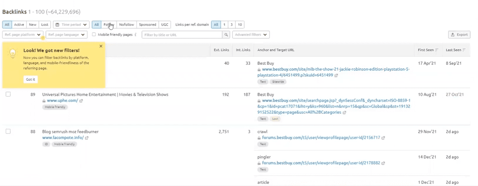Screen dimensions: 478x186
Task: Click the Export button
Action: pyautogui.click(x=459, y=35)
